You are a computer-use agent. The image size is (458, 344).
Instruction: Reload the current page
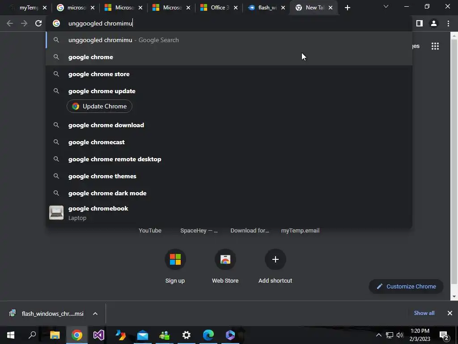(38, 23)
